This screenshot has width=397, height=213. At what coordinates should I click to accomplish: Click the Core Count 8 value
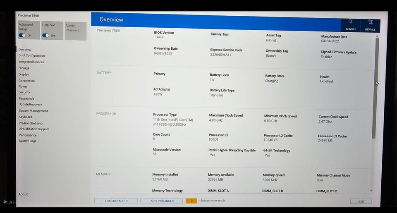154,139
